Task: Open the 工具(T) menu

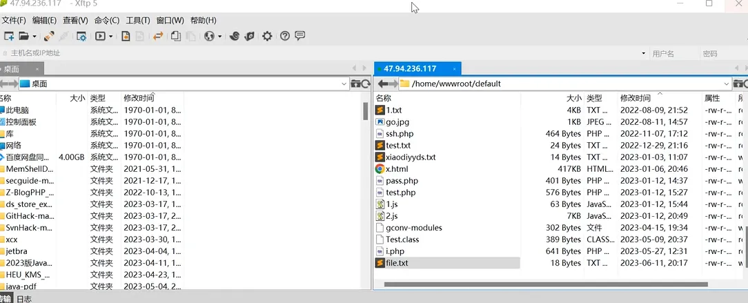Action: pyautogui.click(x=138, y=20)
